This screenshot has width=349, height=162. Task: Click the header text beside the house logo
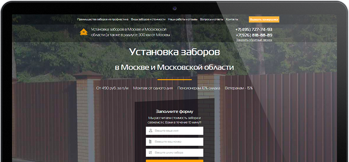click(130, 32)
